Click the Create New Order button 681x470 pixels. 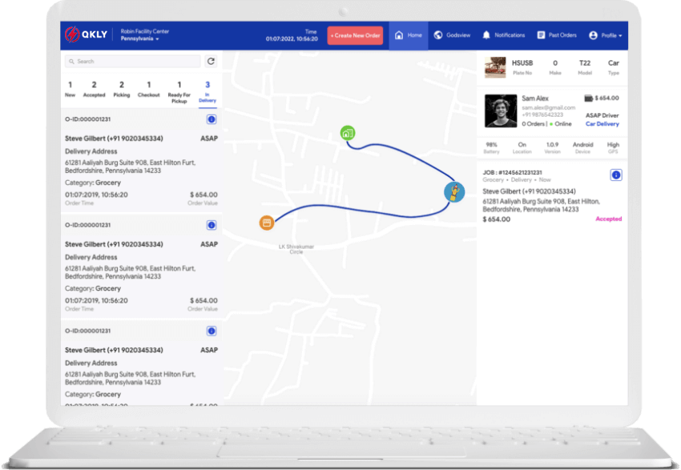[x=355, y=35]
